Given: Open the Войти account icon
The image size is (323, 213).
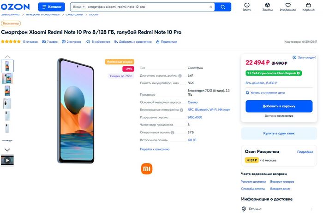Looking at the screenshot, I should coord(247,7).
